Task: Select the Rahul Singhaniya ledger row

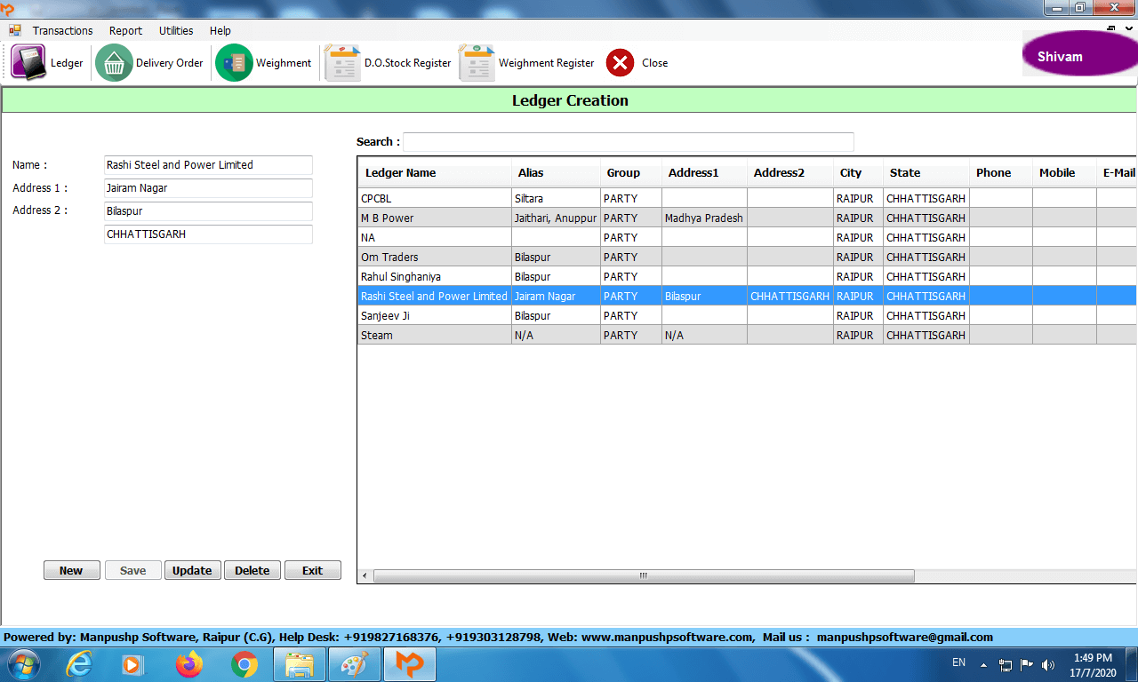Action: (747, 276)
